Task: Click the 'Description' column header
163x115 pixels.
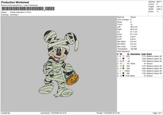Action: tap(135, 54)
